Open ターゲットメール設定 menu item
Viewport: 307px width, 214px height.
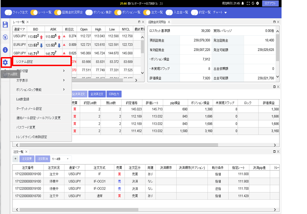coord(41,109)
